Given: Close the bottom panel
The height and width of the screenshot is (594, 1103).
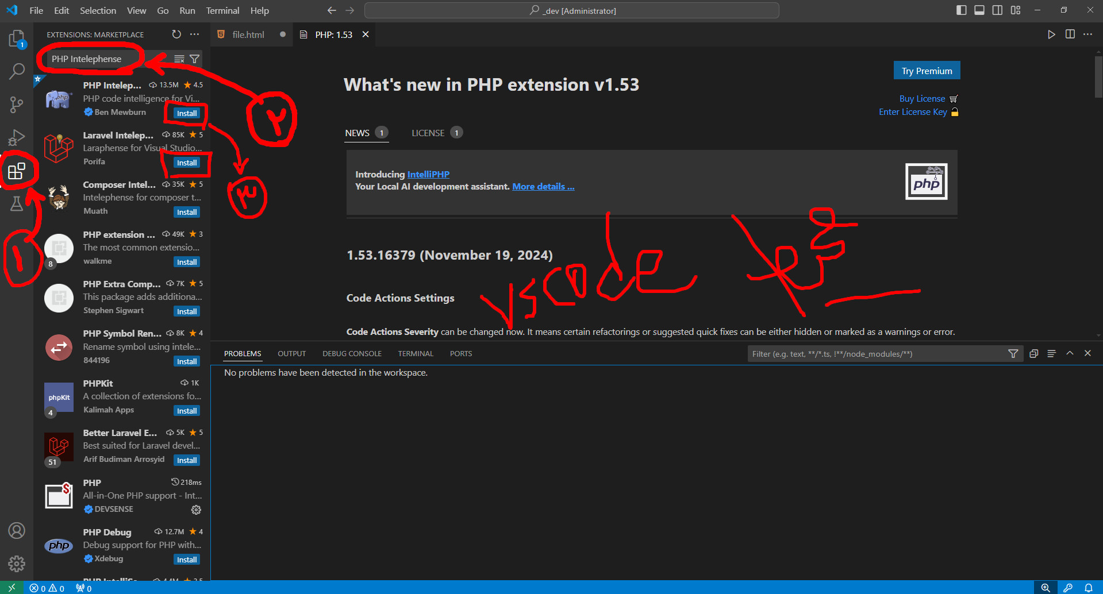Looking at the screenshot, I should click(x=1087, y=353).
